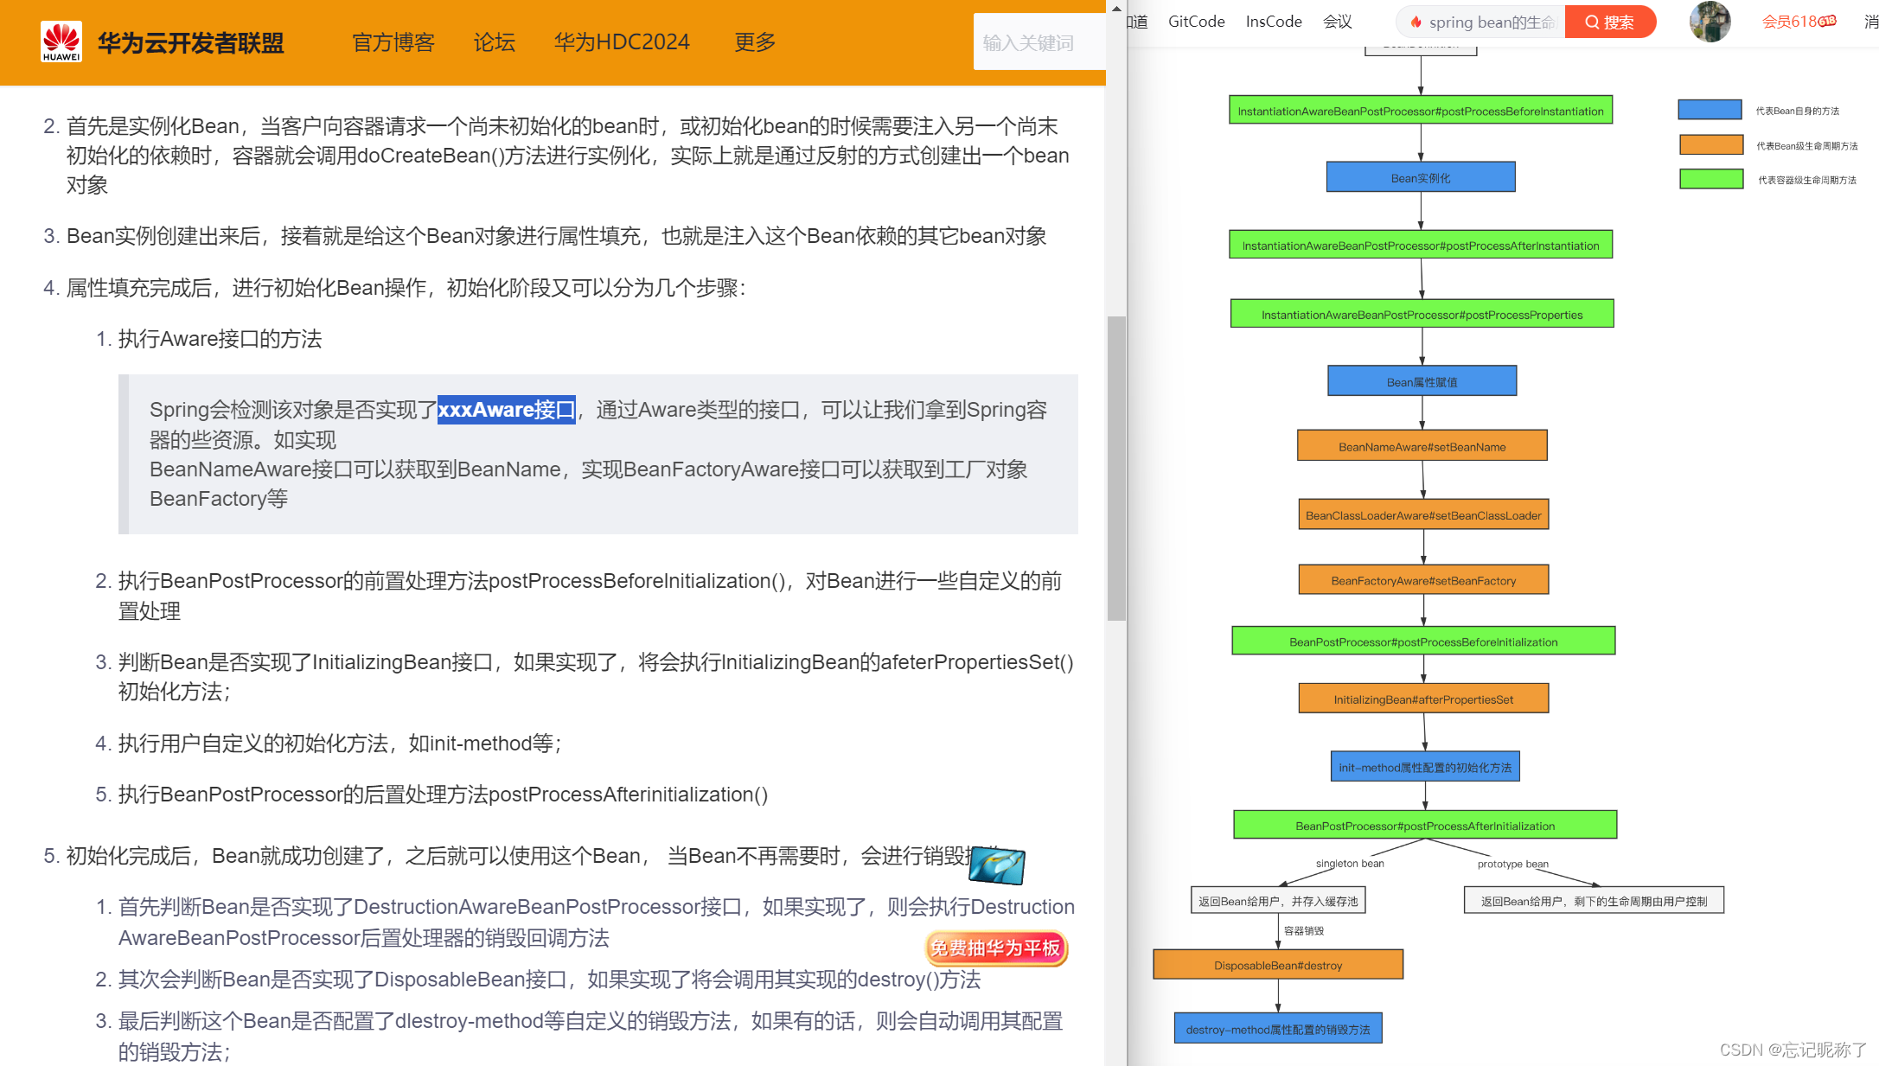Click the scroll-to-top arrow above the scrollbar
The width and height of the screenshot is (1879, 1066).
click(1115, 8)
